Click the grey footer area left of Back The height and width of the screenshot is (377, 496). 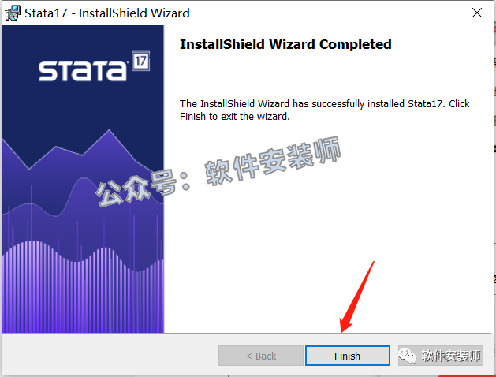(x=110, y=356)
